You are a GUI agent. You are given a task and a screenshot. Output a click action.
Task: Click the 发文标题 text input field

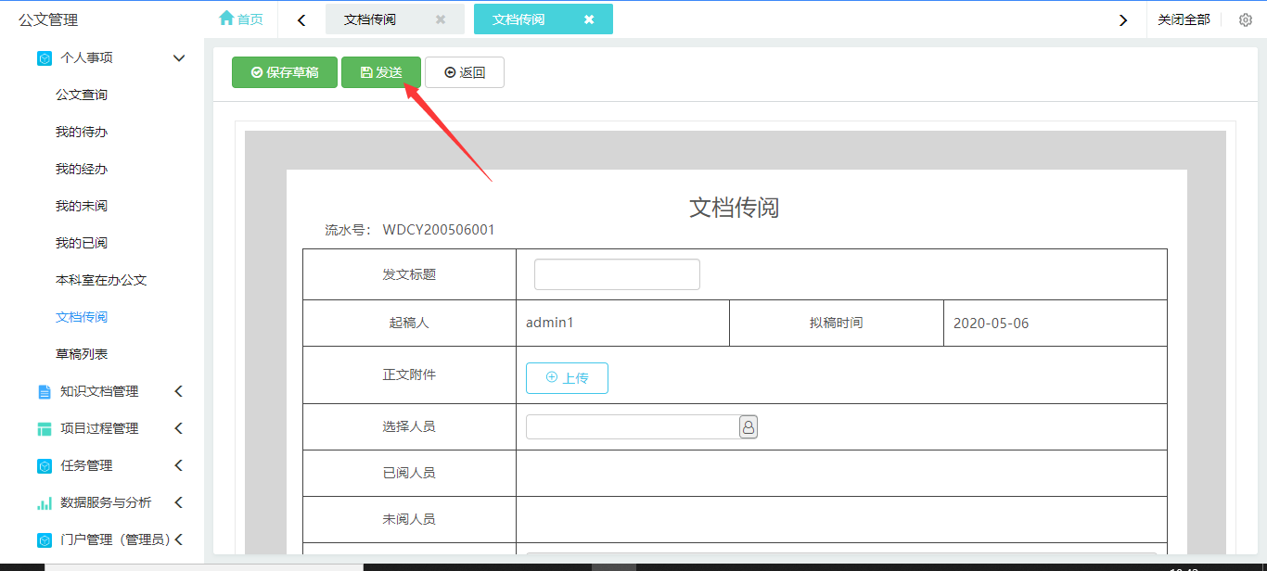point(617,274)
